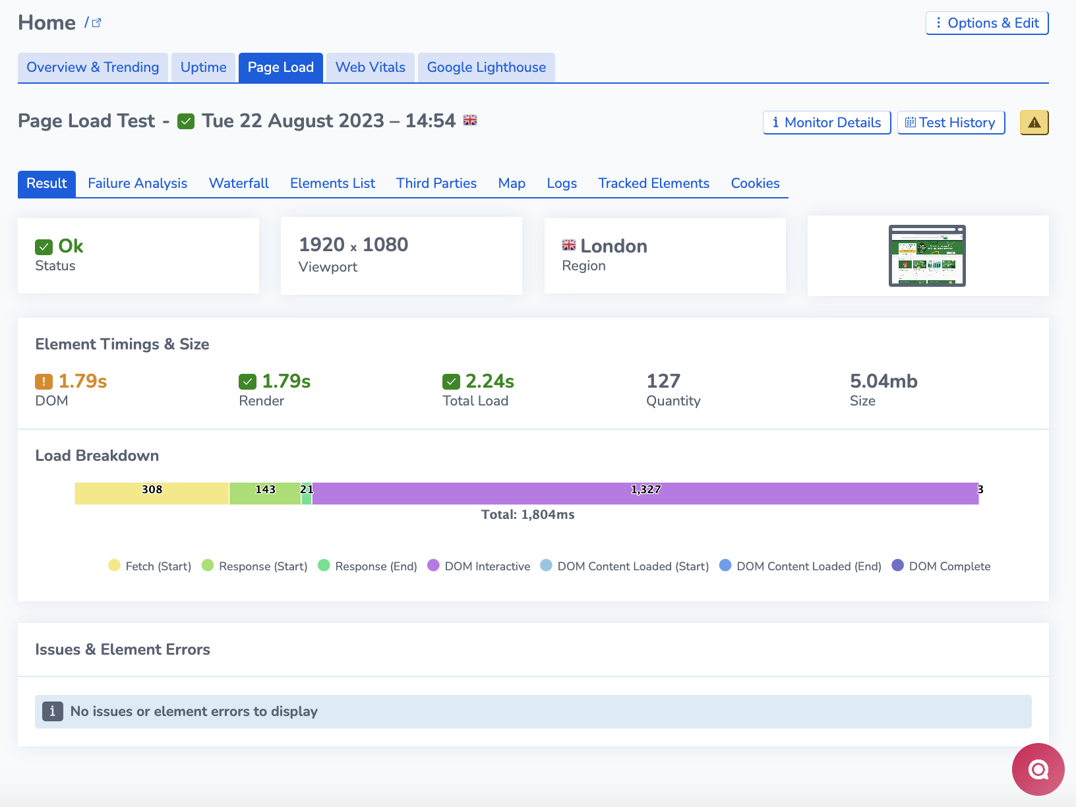Open Monitor Details
The width and height of the screenshot is (1076, 807).
point(827,123)
